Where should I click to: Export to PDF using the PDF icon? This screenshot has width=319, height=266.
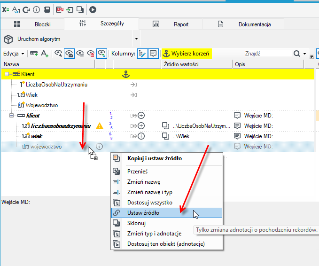point(60,9)
